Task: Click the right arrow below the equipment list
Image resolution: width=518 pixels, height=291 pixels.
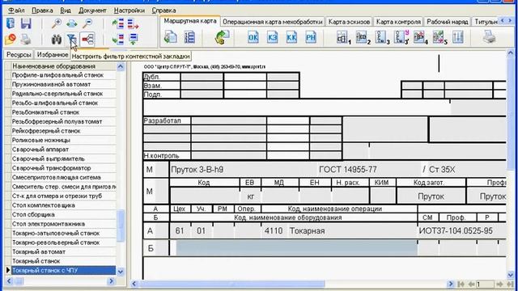Action: 111,281
